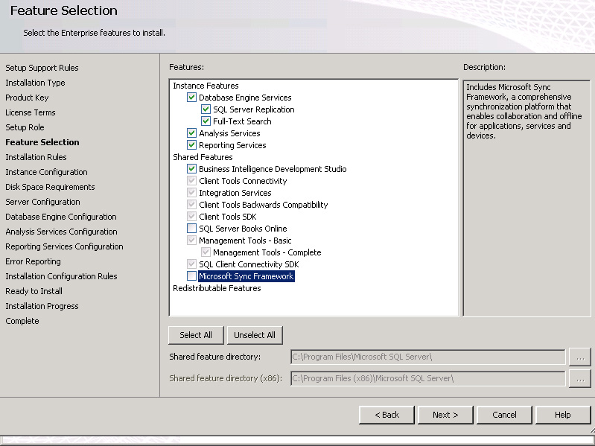Click Complete step in sidebar
Viewport: 595px width, 446px height.
tap(22, 321)
